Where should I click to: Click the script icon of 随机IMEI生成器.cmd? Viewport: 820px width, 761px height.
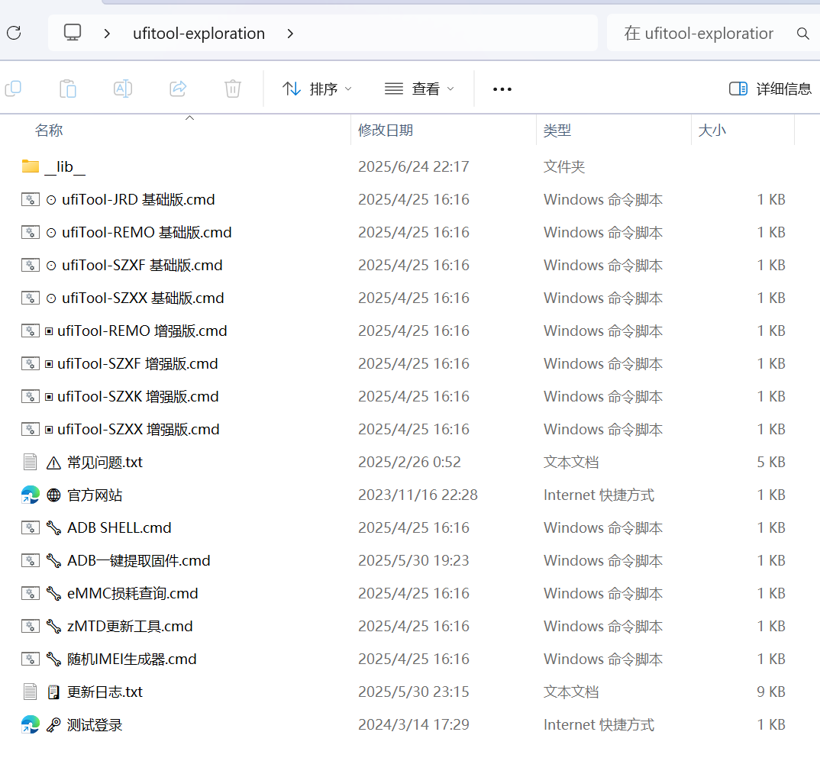pyautogui.click(x=31, y=659)
